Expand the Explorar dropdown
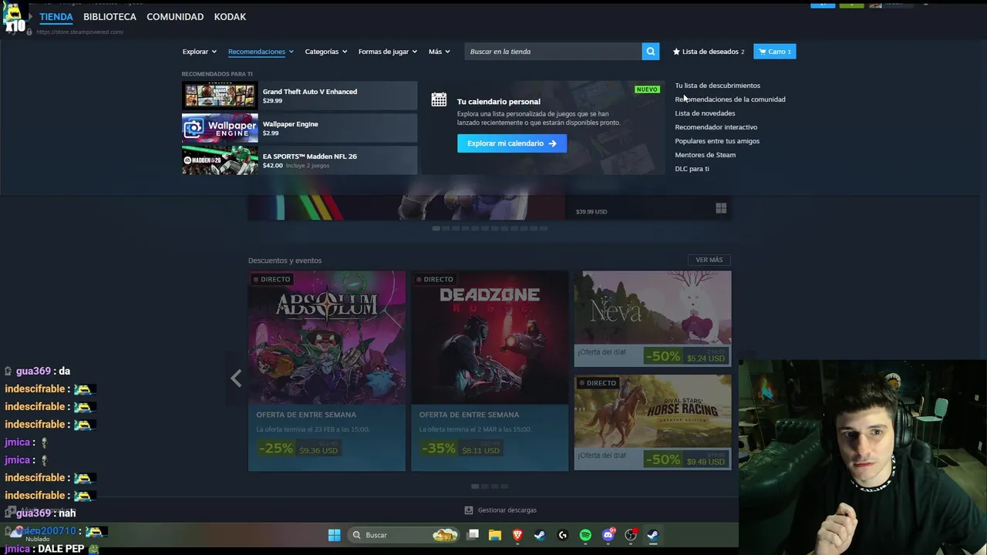This screenshot has width=987, height=555. click(x=200, y=52)
